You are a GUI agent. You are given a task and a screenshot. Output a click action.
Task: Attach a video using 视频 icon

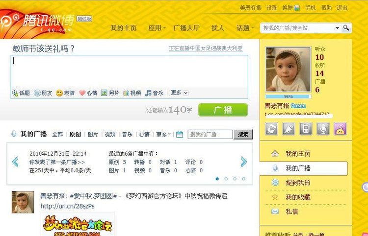[126, 93]
